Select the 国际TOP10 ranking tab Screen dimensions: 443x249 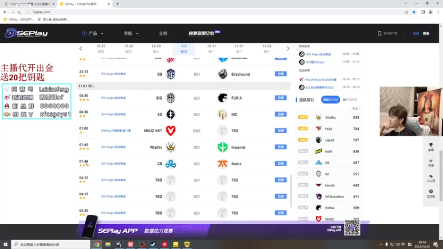pos(330,100)
